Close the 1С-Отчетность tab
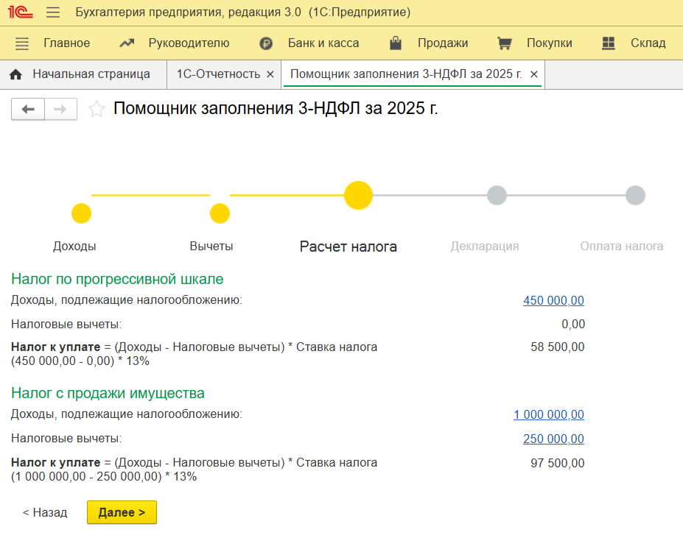This screenshot has width=683, height=538. coord(270,74)
